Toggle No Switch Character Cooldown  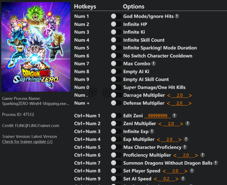click(x=116, y=56)
